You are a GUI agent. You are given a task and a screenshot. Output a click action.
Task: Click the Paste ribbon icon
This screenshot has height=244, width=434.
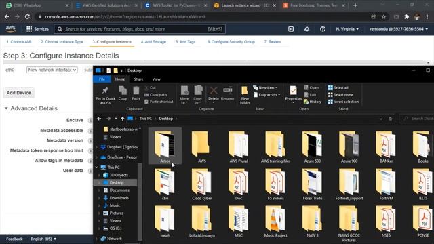(136, 94)
